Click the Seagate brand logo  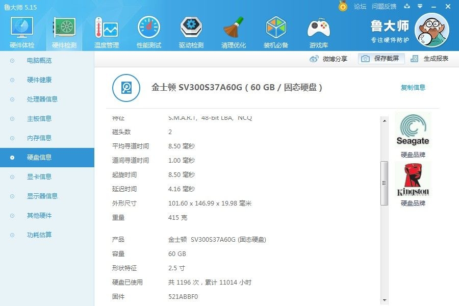[413, 130]
